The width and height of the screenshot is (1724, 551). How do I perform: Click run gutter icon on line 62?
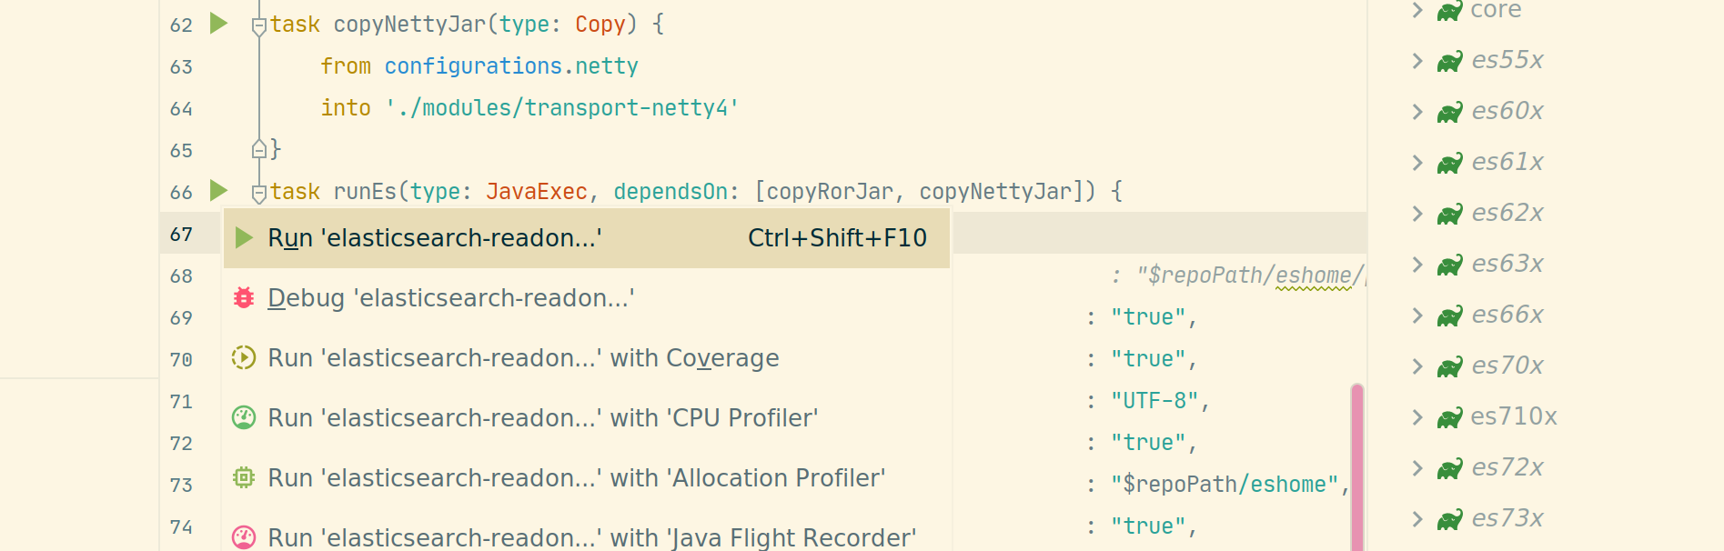click(x=218, y=23)
